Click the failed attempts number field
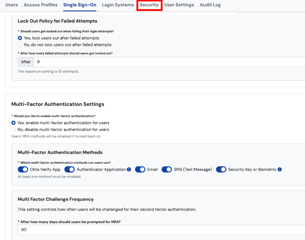305x240 pixels. (x=169, y=62)
